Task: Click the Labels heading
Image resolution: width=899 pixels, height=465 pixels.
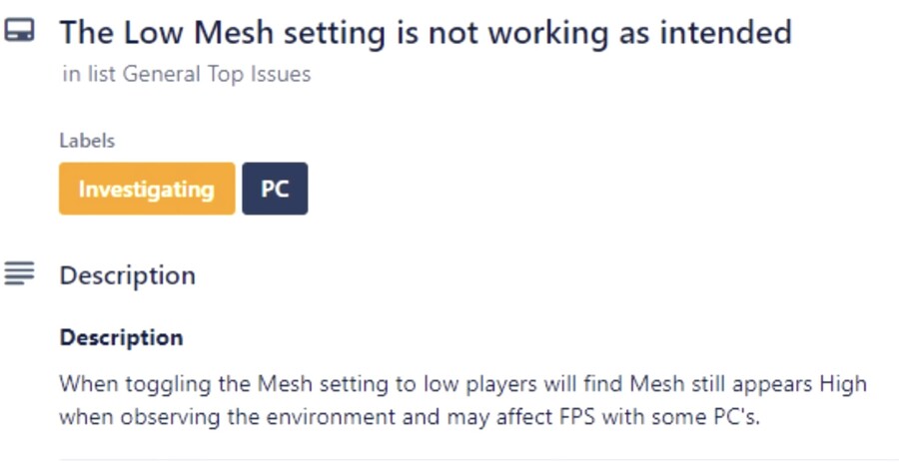Action: click(87, 141)
